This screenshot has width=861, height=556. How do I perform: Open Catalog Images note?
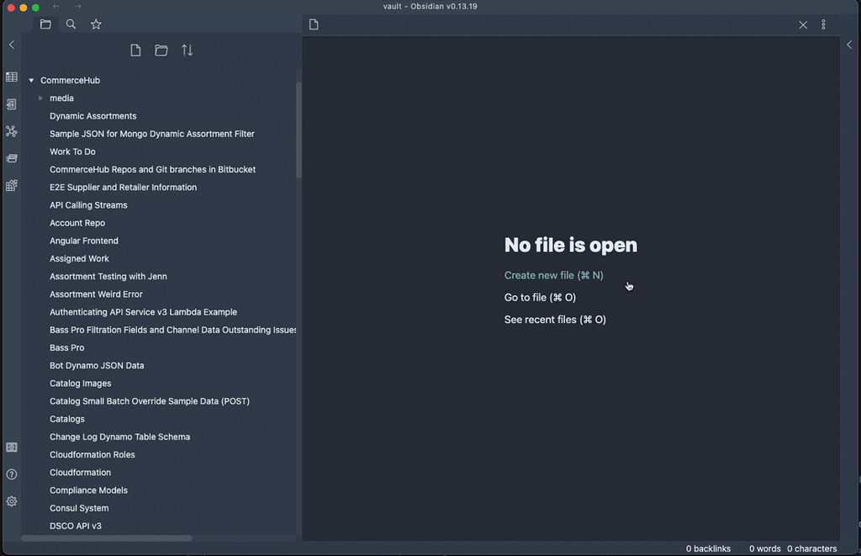[x=80, y=384]
